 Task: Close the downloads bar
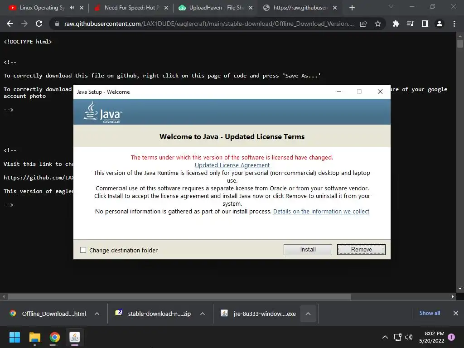click(x=456, y=313)
